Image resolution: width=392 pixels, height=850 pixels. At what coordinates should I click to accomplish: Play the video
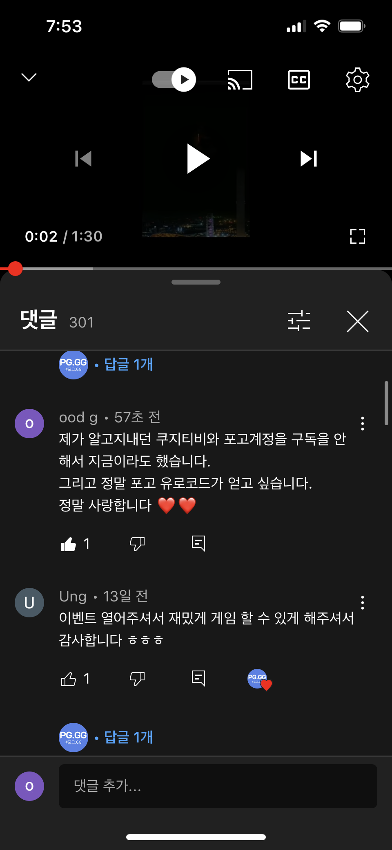coord(198,159)
